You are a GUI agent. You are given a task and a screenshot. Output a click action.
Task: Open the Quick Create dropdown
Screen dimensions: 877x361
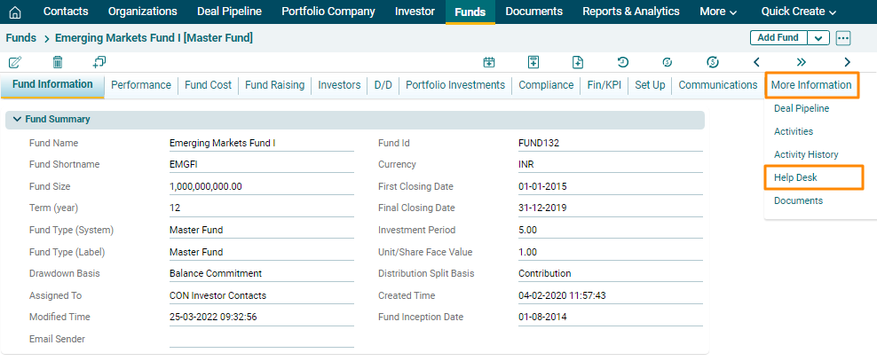click(x=799, y=12)
